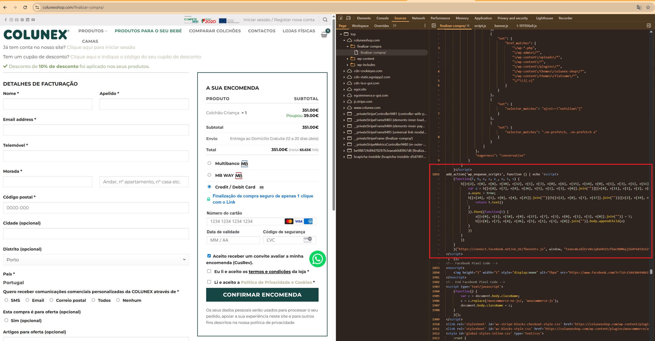The image size is (655, 341).
Task: Open Colunex Instagram via header icon
Action: click(x=11, y=20)
